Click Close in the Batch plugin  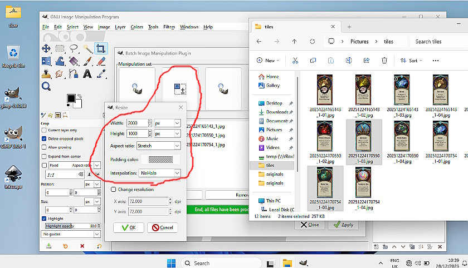[x=310, y=225]
